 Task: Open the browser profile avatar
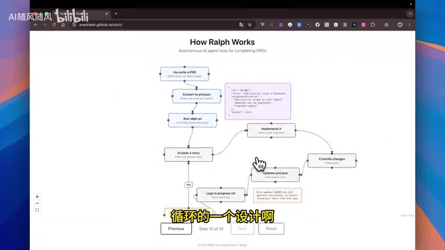(x=400, y=25)
